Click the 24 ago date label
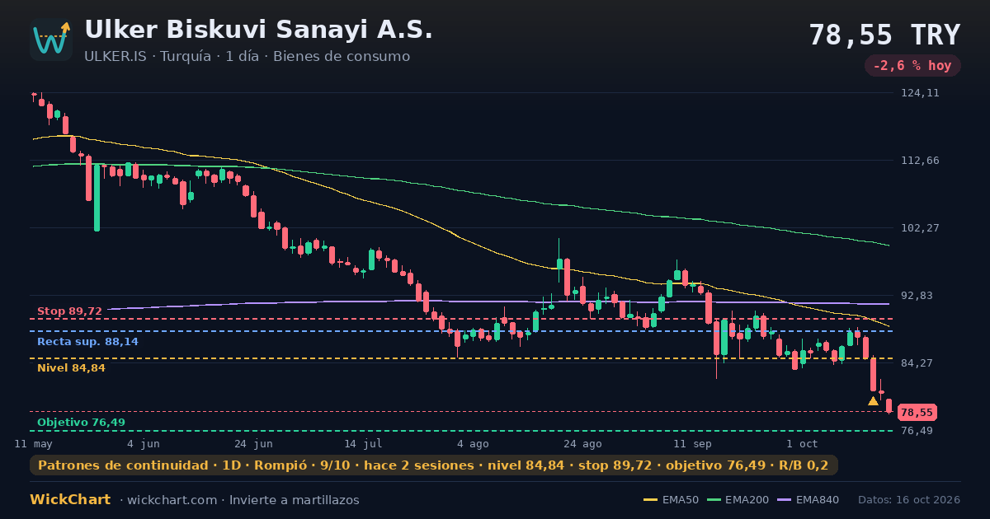The height and width of the screenshot is (519, 990). click(582, 443)
